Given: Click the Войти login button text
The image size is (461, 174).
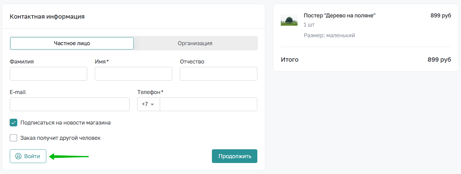Looking at the screenshot, I should [32, 156].
